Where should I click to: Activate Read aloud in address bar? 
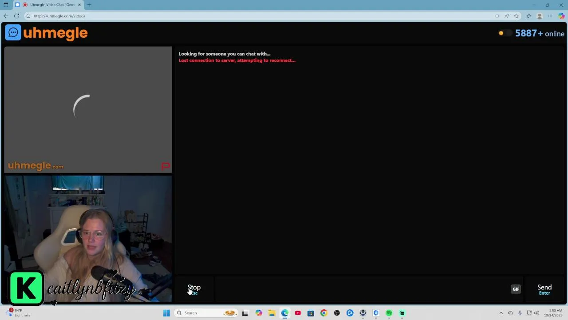(x=507, y=16)
